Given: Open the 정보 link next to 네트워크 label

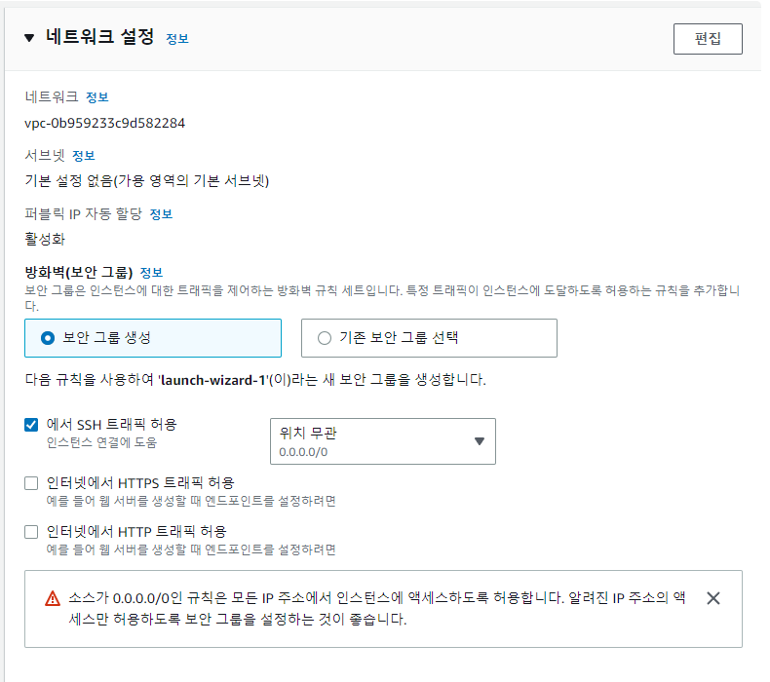Looking at the screenshot, I should [x=97, y=97].
